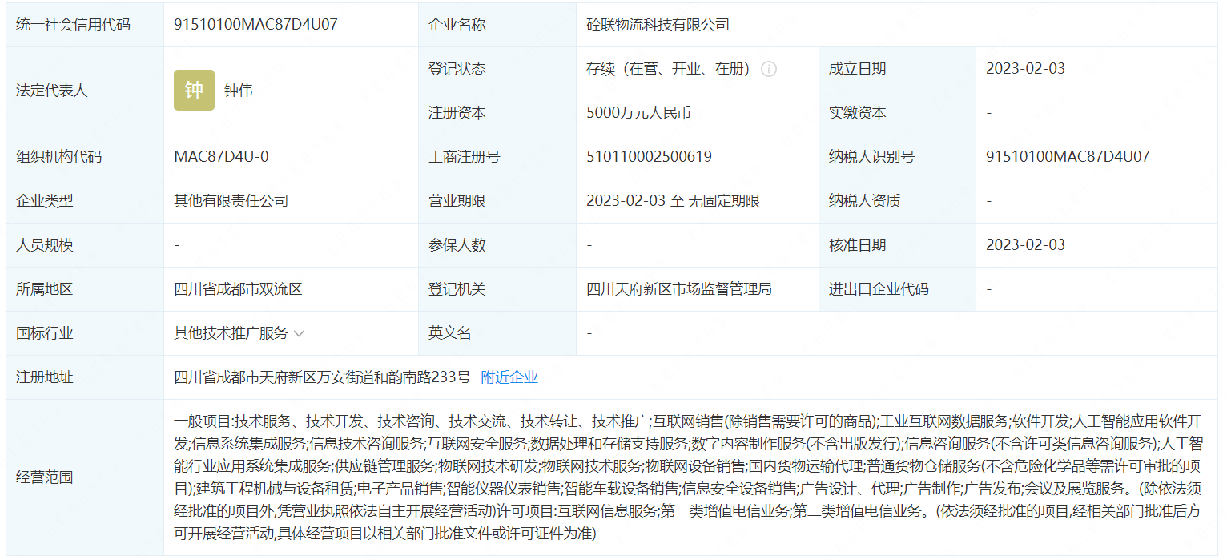Click the 法定代表人 label
Viewport: 1227px width, 560px height.
pos(52,91)
